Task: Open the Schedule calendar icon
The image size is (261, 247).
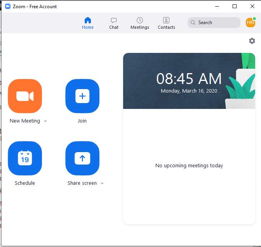Action: tap(25, 158)
